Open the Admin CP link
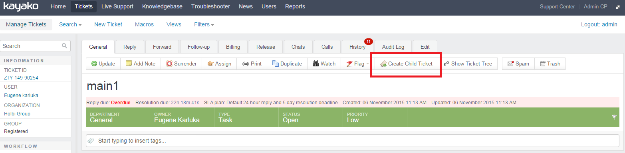Image resolution: width=625 pixels, height=153 pixels. pos(595,6)
